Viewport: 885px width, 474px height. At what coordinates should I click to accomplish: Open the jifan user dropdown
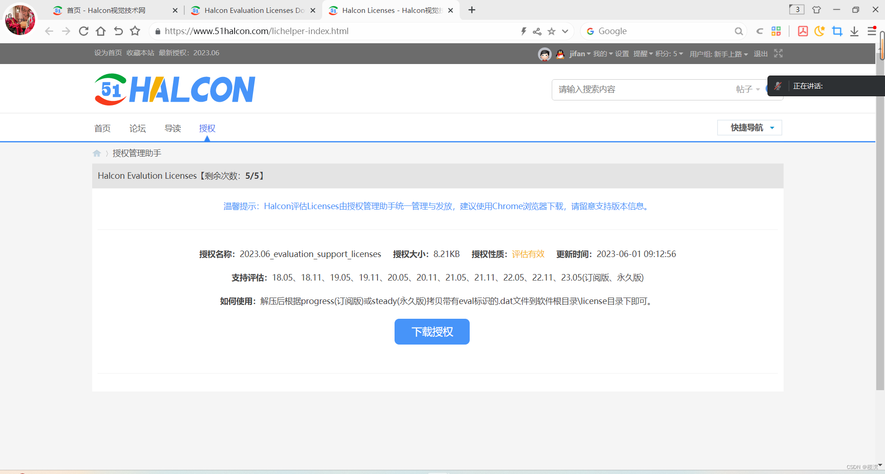pyautogui.click(x=580, y=54)
